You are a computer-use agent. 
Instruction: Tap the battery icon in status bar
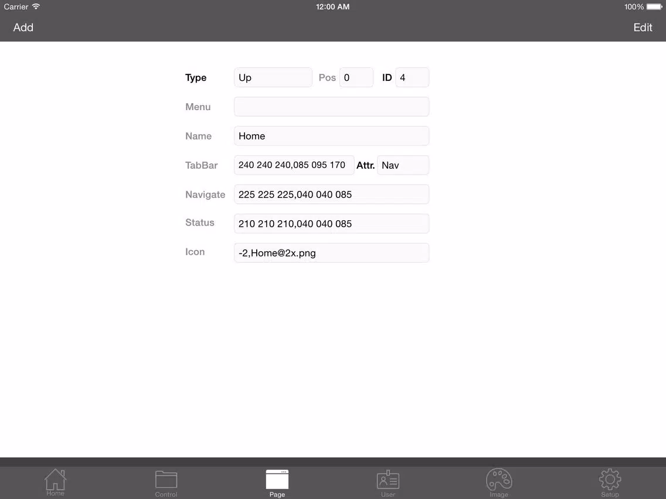[x=654, y=7]
